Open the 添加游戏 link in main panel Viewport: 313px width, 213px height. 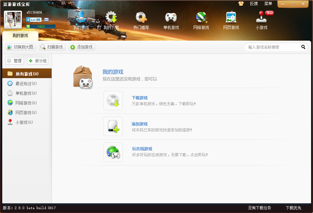[139, 124]
